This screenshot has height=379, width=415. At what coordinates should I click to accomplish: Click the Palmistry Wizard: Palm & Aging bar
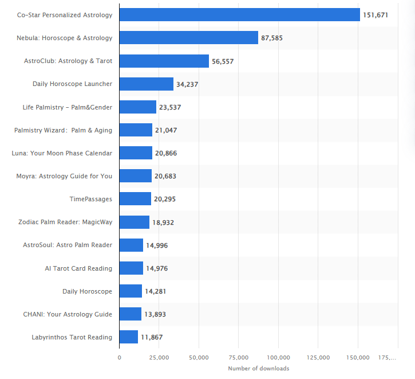[x=136, y=130]
